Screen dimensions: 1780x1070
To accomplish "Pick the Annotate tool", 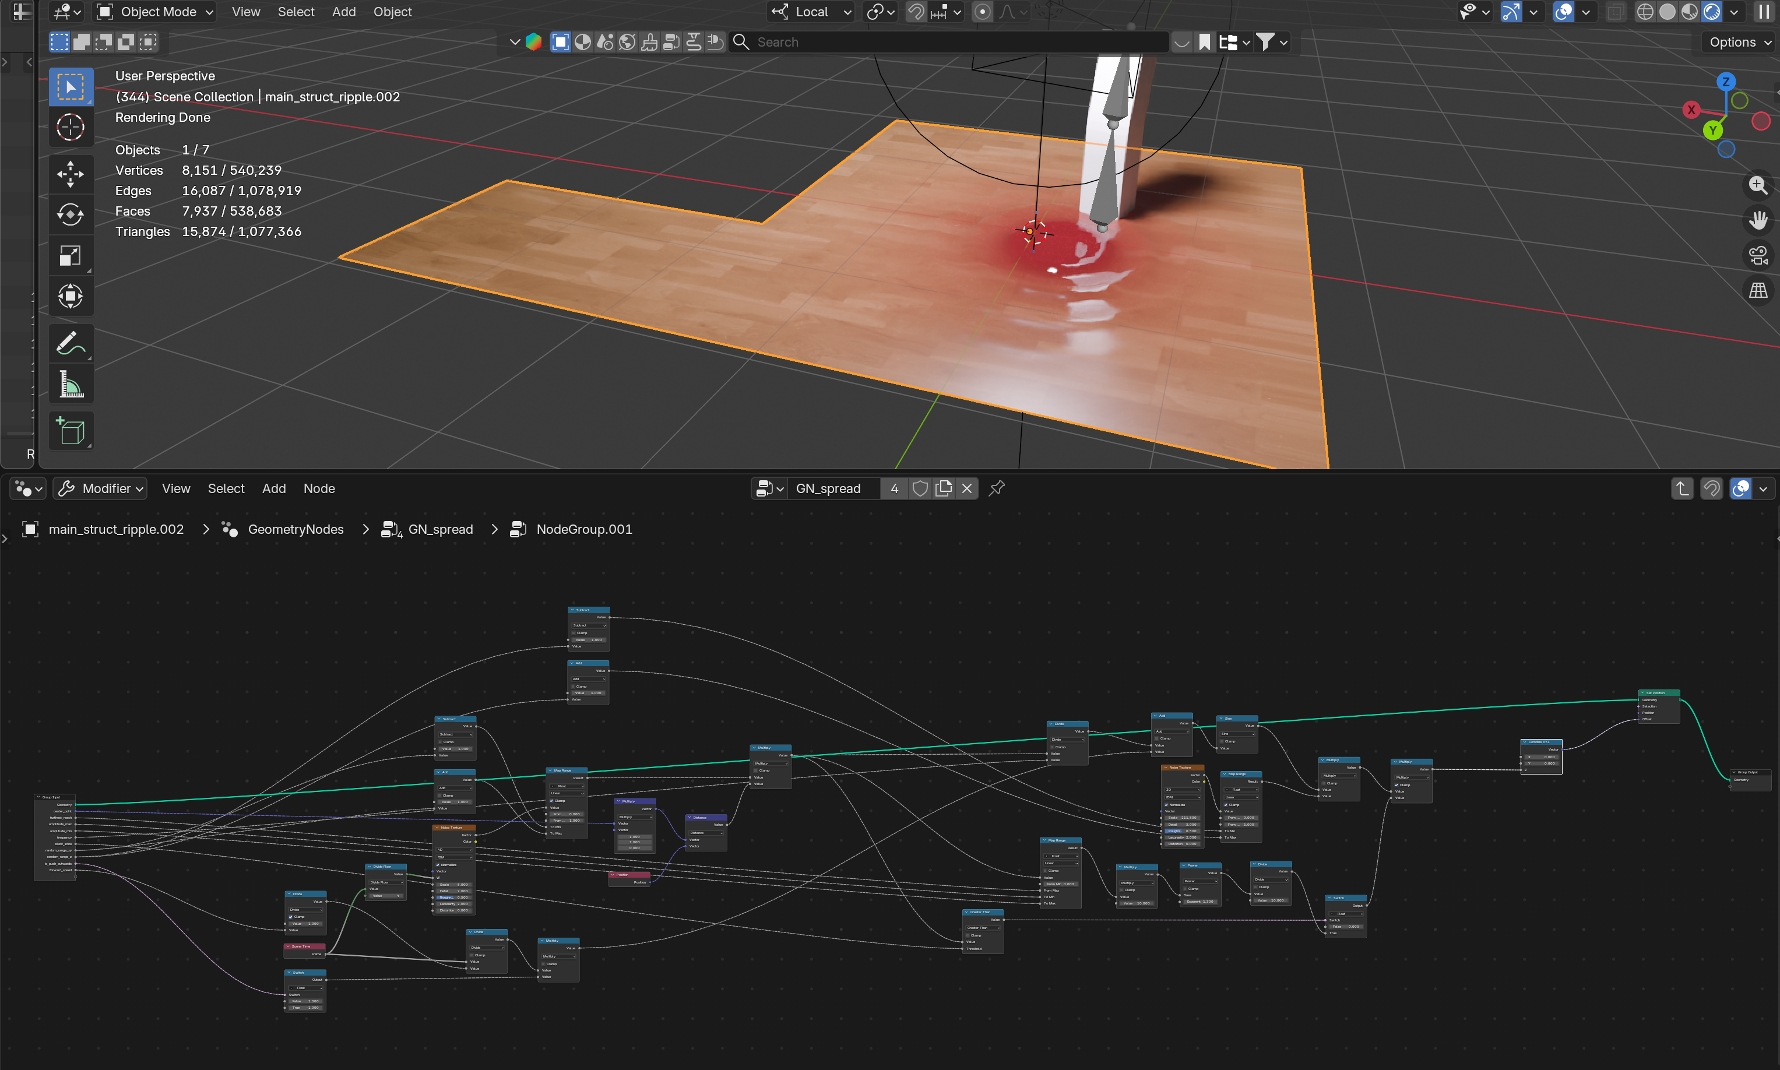I will (71, 344).
